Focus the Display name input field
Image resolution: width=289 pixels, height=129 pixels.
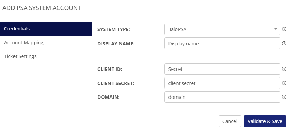click(x=222, y=43)
